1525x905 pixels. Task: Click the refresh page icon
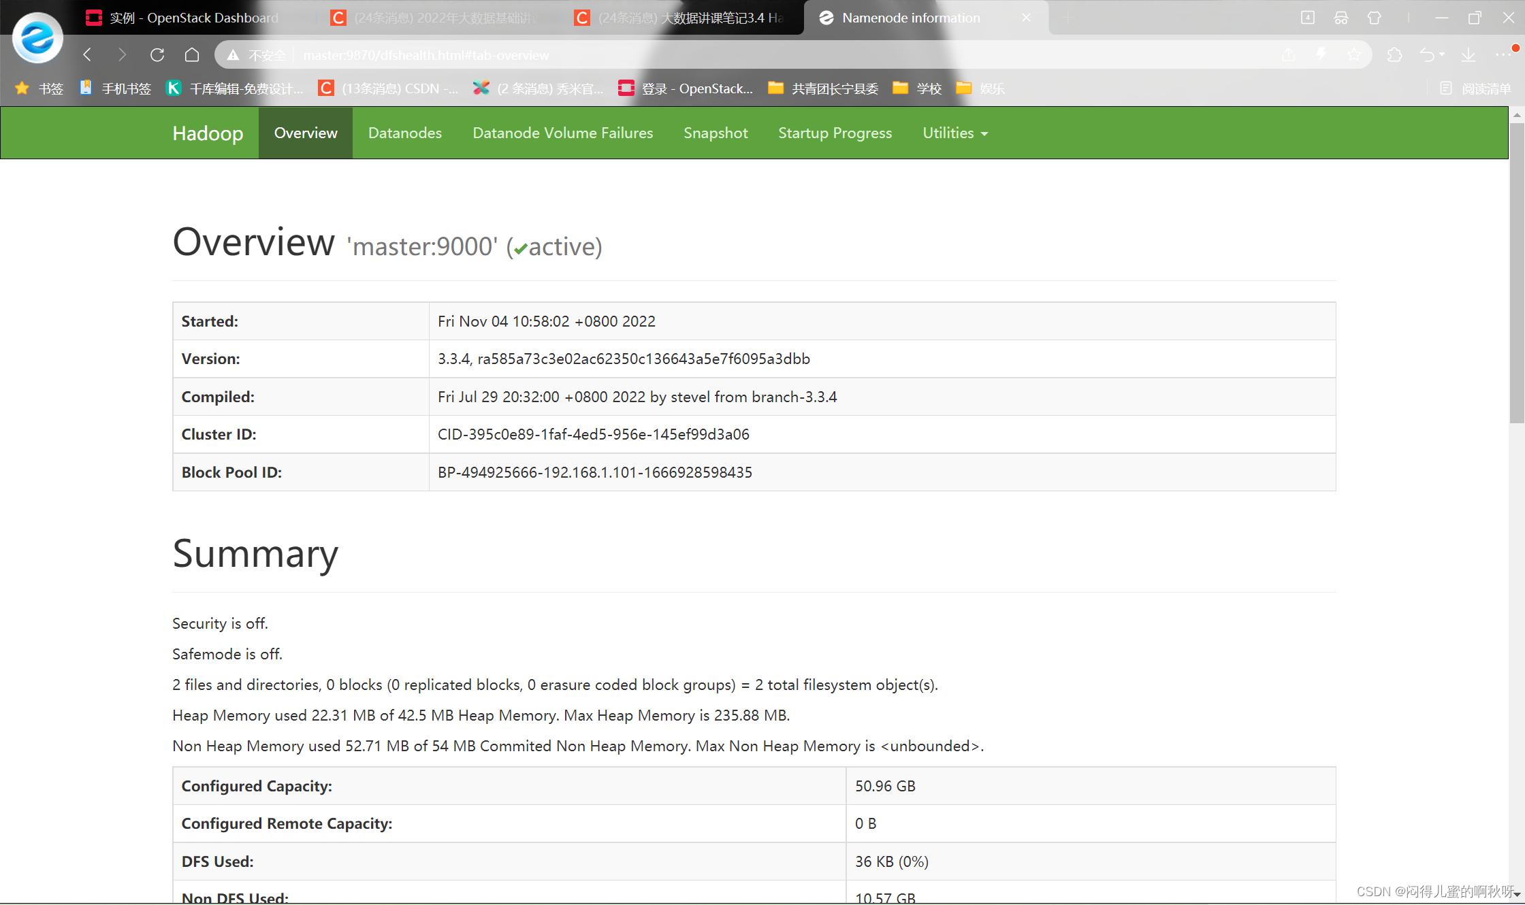click(x=157, y=55)
